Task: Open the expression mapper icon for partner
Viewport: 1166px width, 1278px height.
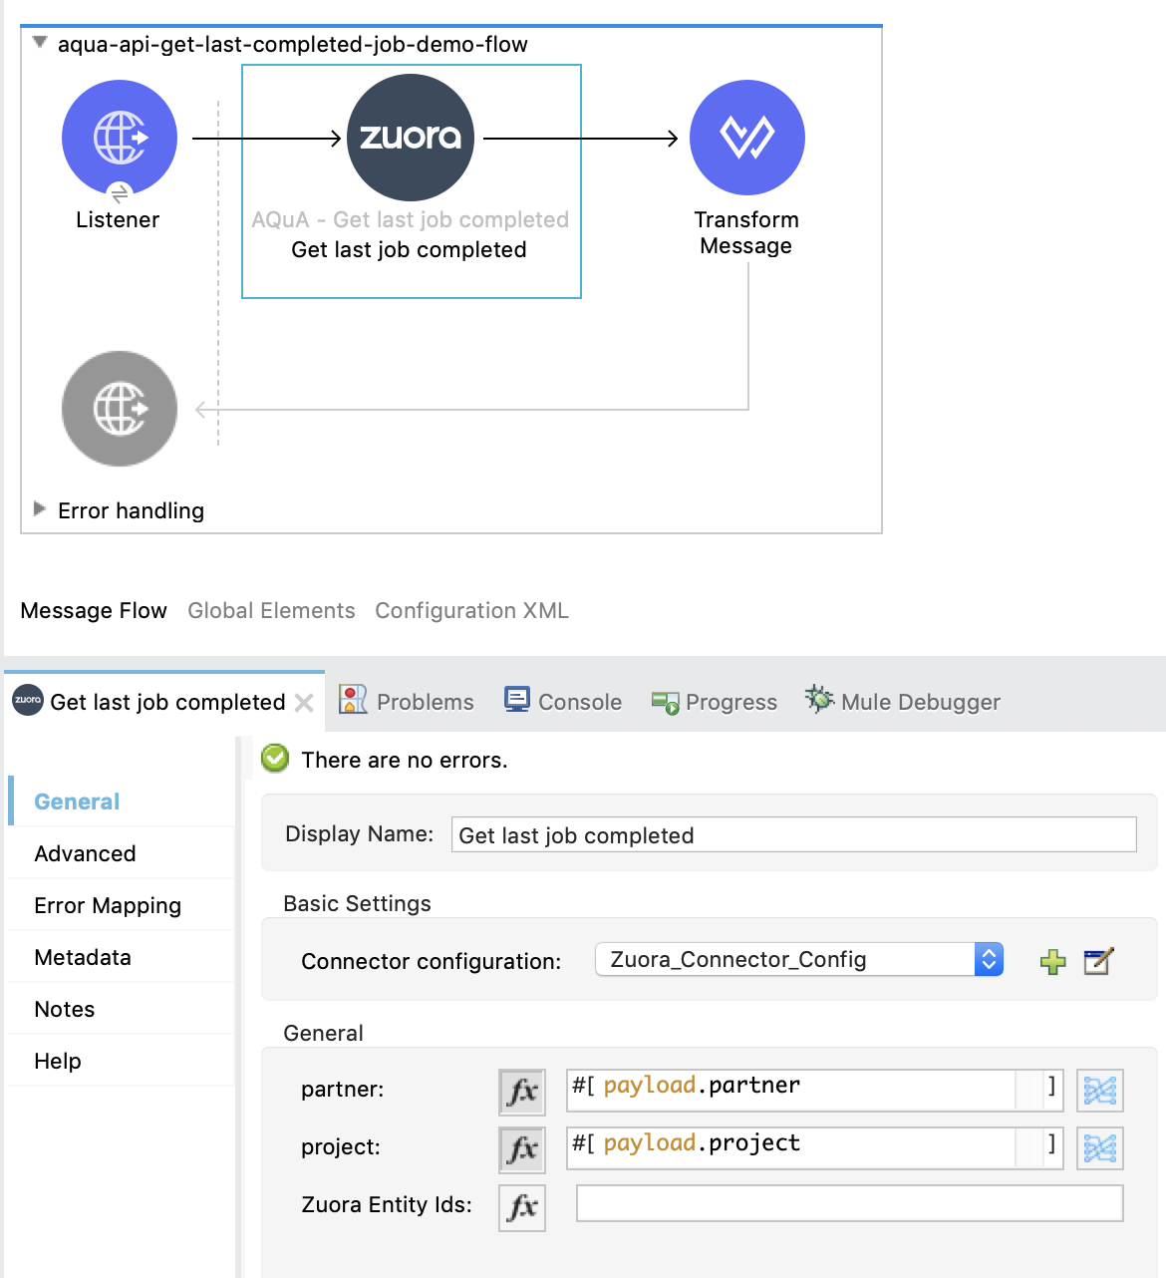Action: point(1099,1091)
